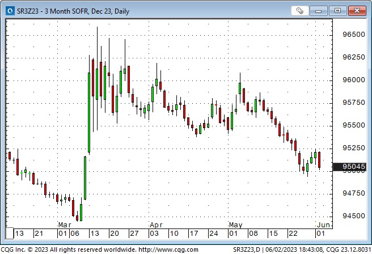
Task: Click date label 13 at far left of axis
Action: (19, 234)
